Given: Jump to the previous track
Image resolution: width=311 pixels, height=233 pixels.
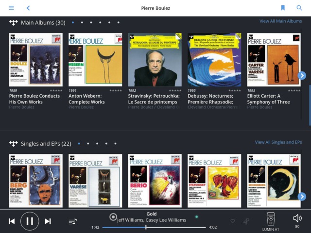Looking at the screenshot, I should [12, 221].
